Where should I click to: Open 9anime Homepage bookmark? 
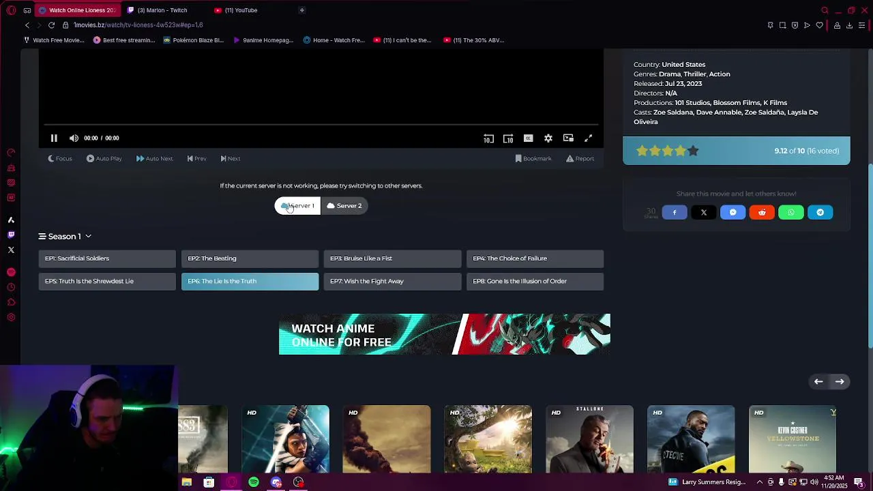pyautogui.click(x=263, y=40)
